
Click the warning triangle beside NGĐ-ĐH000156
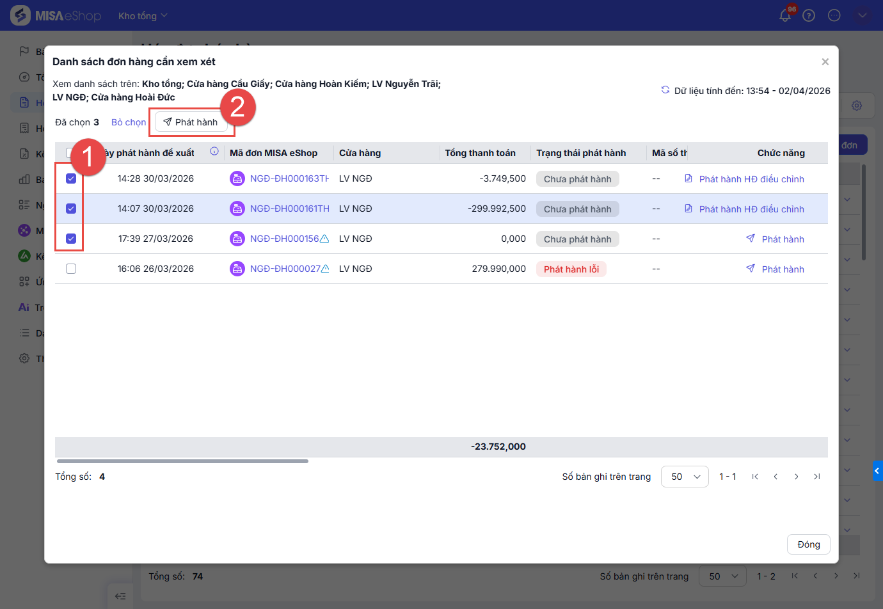[324, 239]
